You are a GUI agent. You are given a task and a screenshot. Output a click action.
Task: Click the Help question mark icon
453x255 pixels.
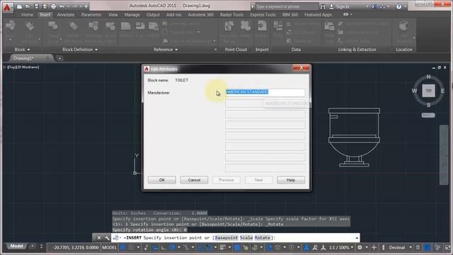[398, 6]
